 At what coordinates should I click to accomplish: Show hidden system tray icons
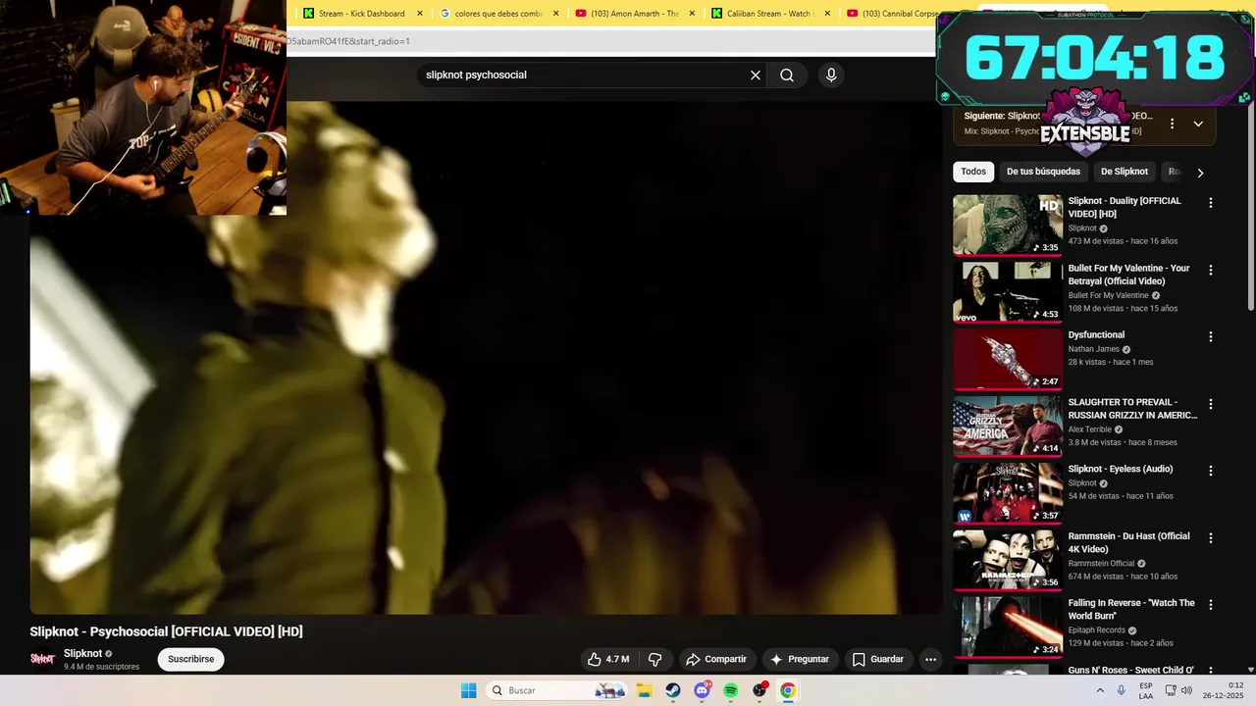(x=1100, y=690)
